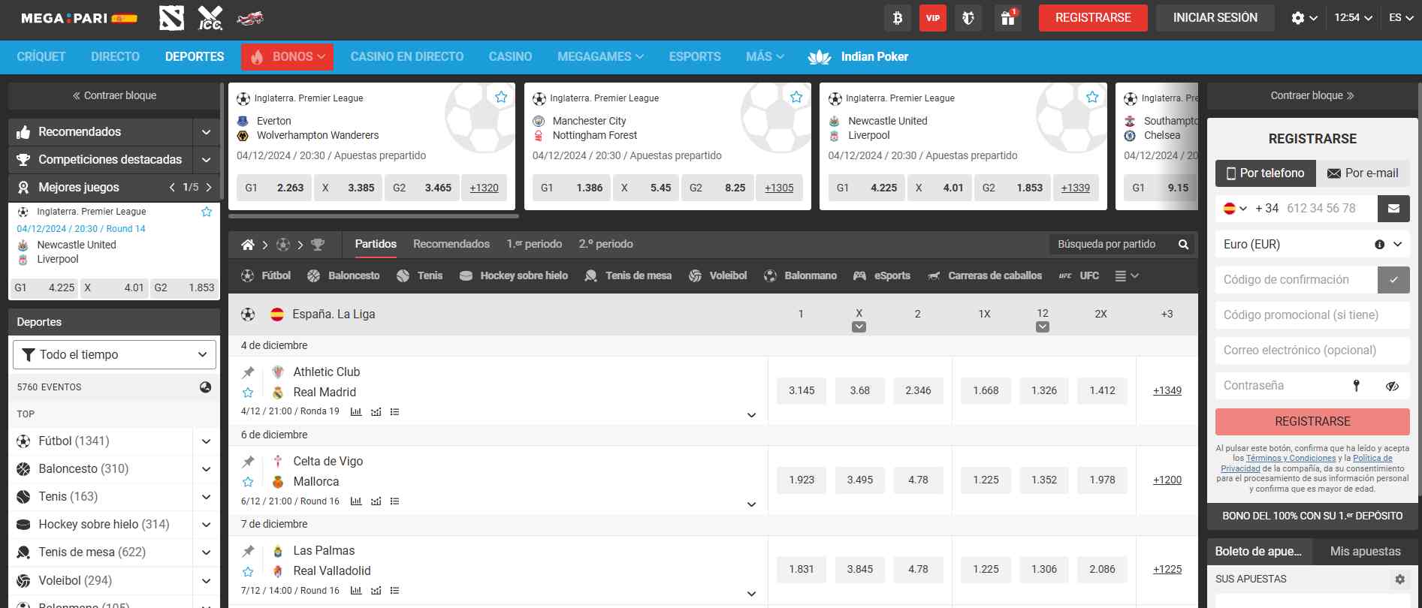This screenshot has width=1422, height=608.
Task: Expand Competiciones destacadas section
Action: [206, 160]
